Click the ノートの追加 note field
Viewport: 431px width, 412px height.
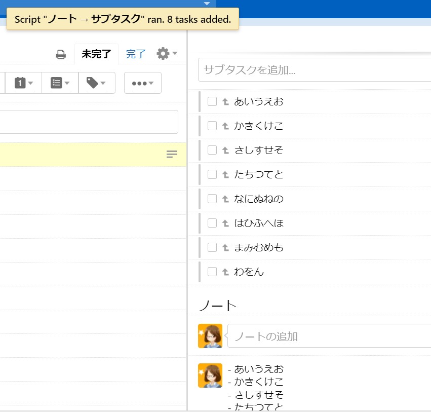click(329, 336)
